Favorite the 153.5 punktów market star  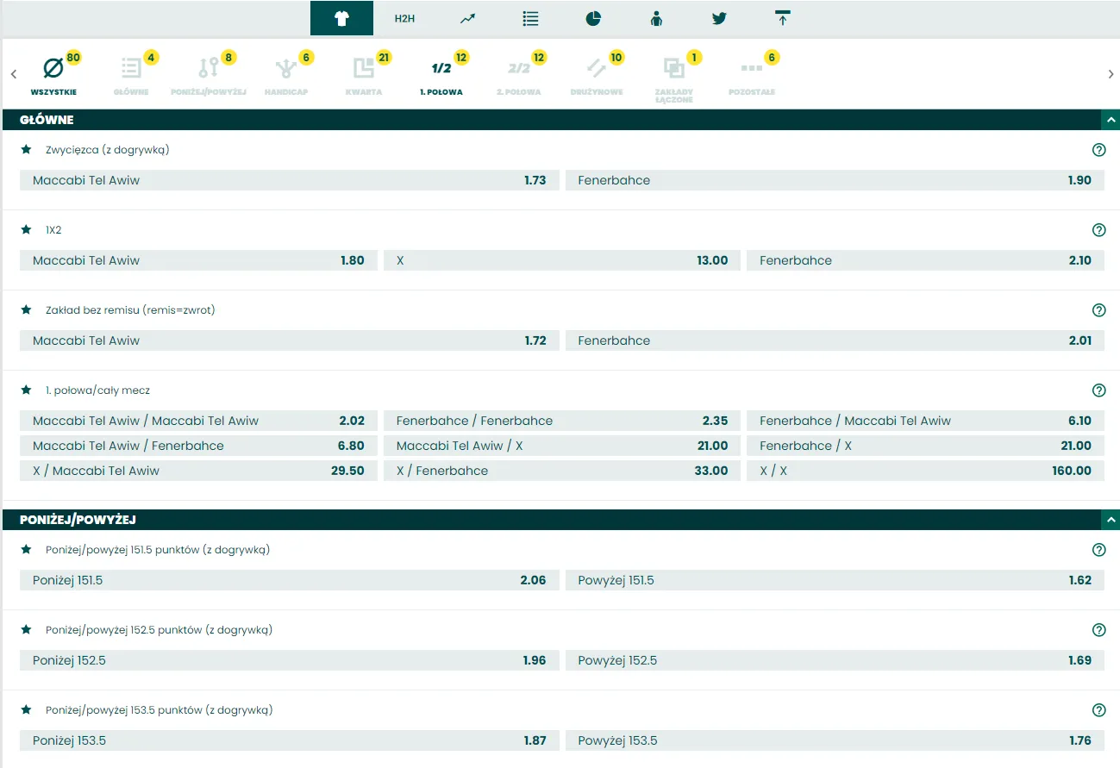coord(26,709)
